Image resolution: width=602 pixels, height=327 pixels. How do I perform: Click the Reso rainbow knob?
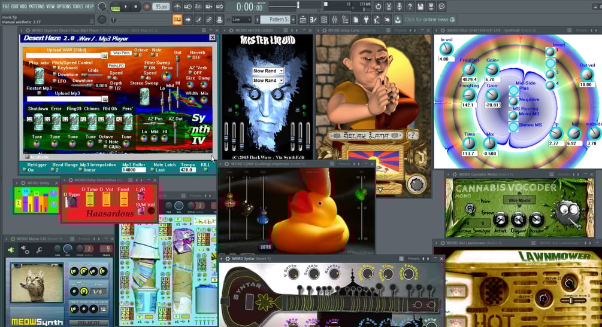coord(167,76)
